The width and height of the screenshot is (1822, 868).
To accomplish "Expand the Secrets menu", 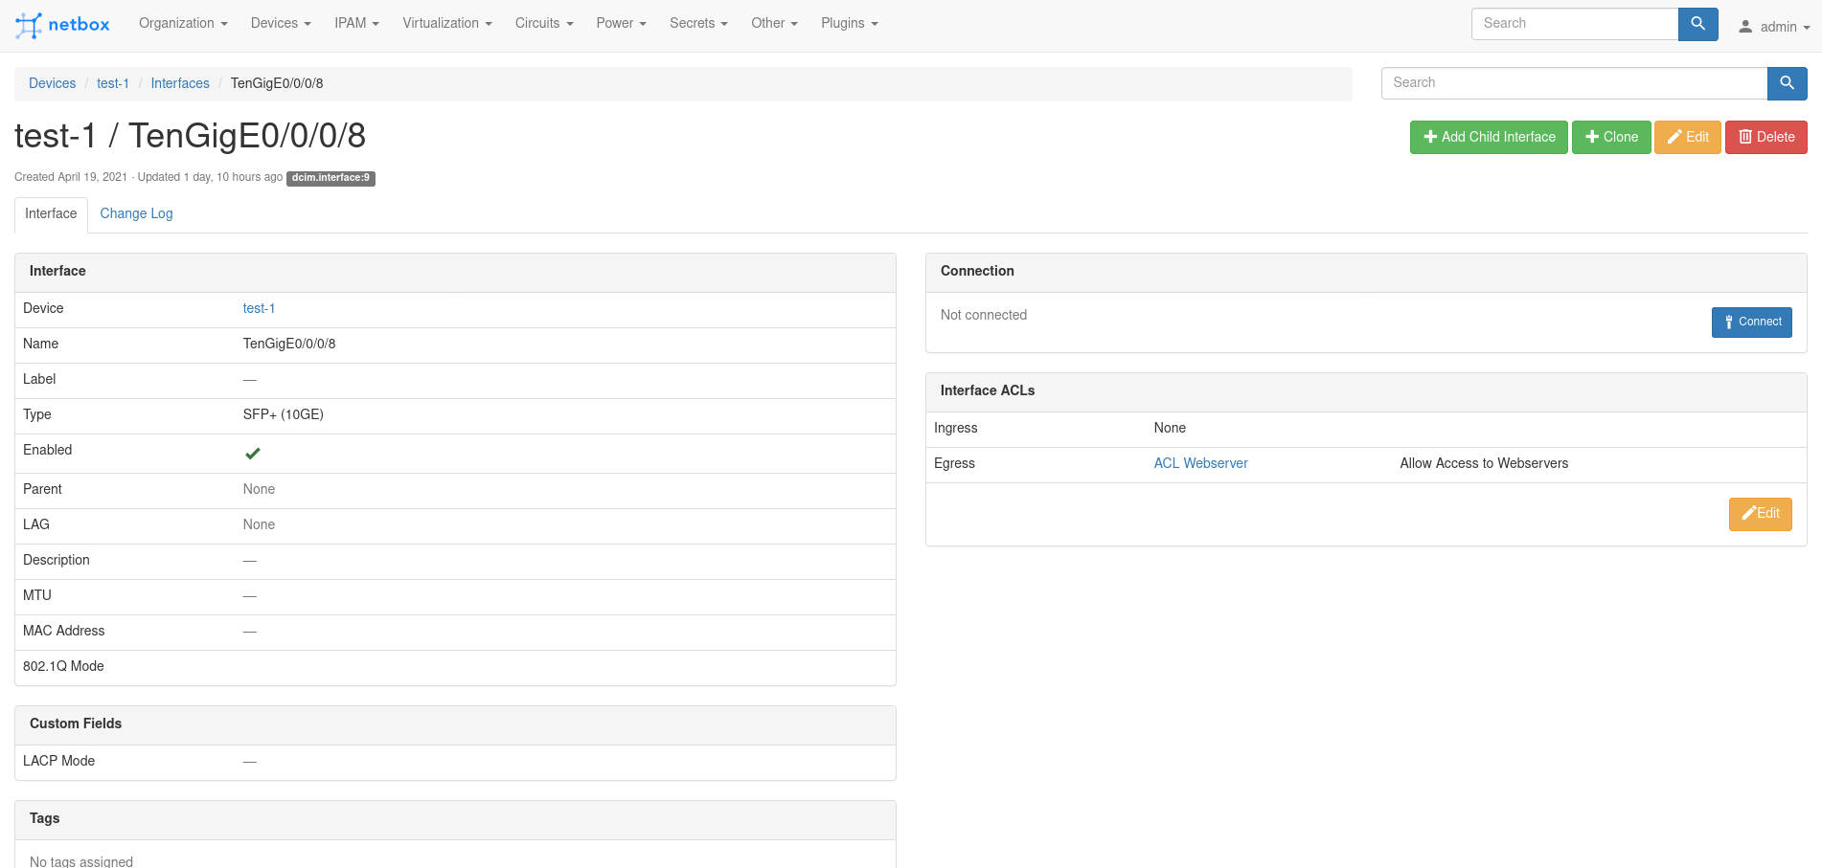I will click(x=698, y=23).
